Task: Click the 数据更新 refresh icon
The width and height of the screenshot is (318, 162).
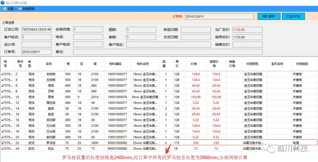Action: (x=20, y=9)
